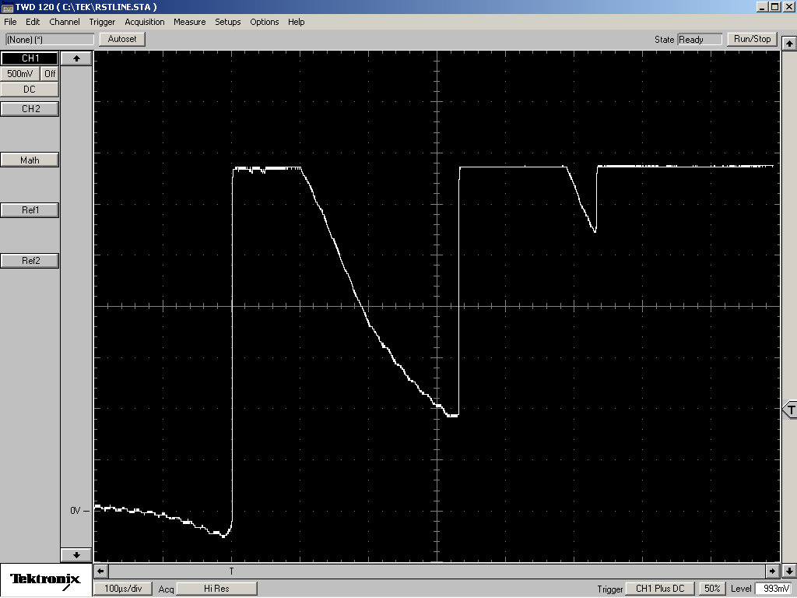Image resolution: width=797 pixels, height=598 pixels.
Task: Select the CH1 channel button
Action: click(30, 58)
